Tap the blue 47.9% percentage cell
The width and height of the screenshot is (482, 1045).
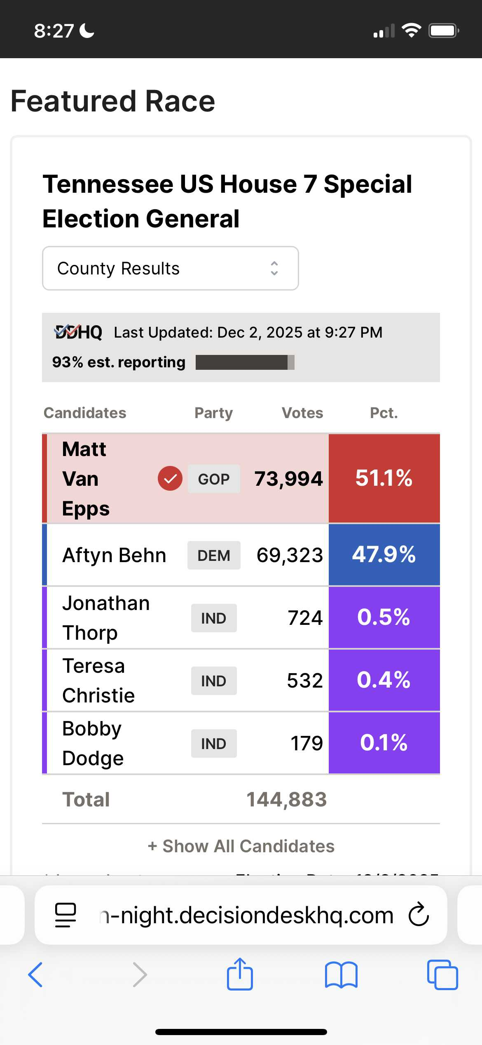click(384, 555)
